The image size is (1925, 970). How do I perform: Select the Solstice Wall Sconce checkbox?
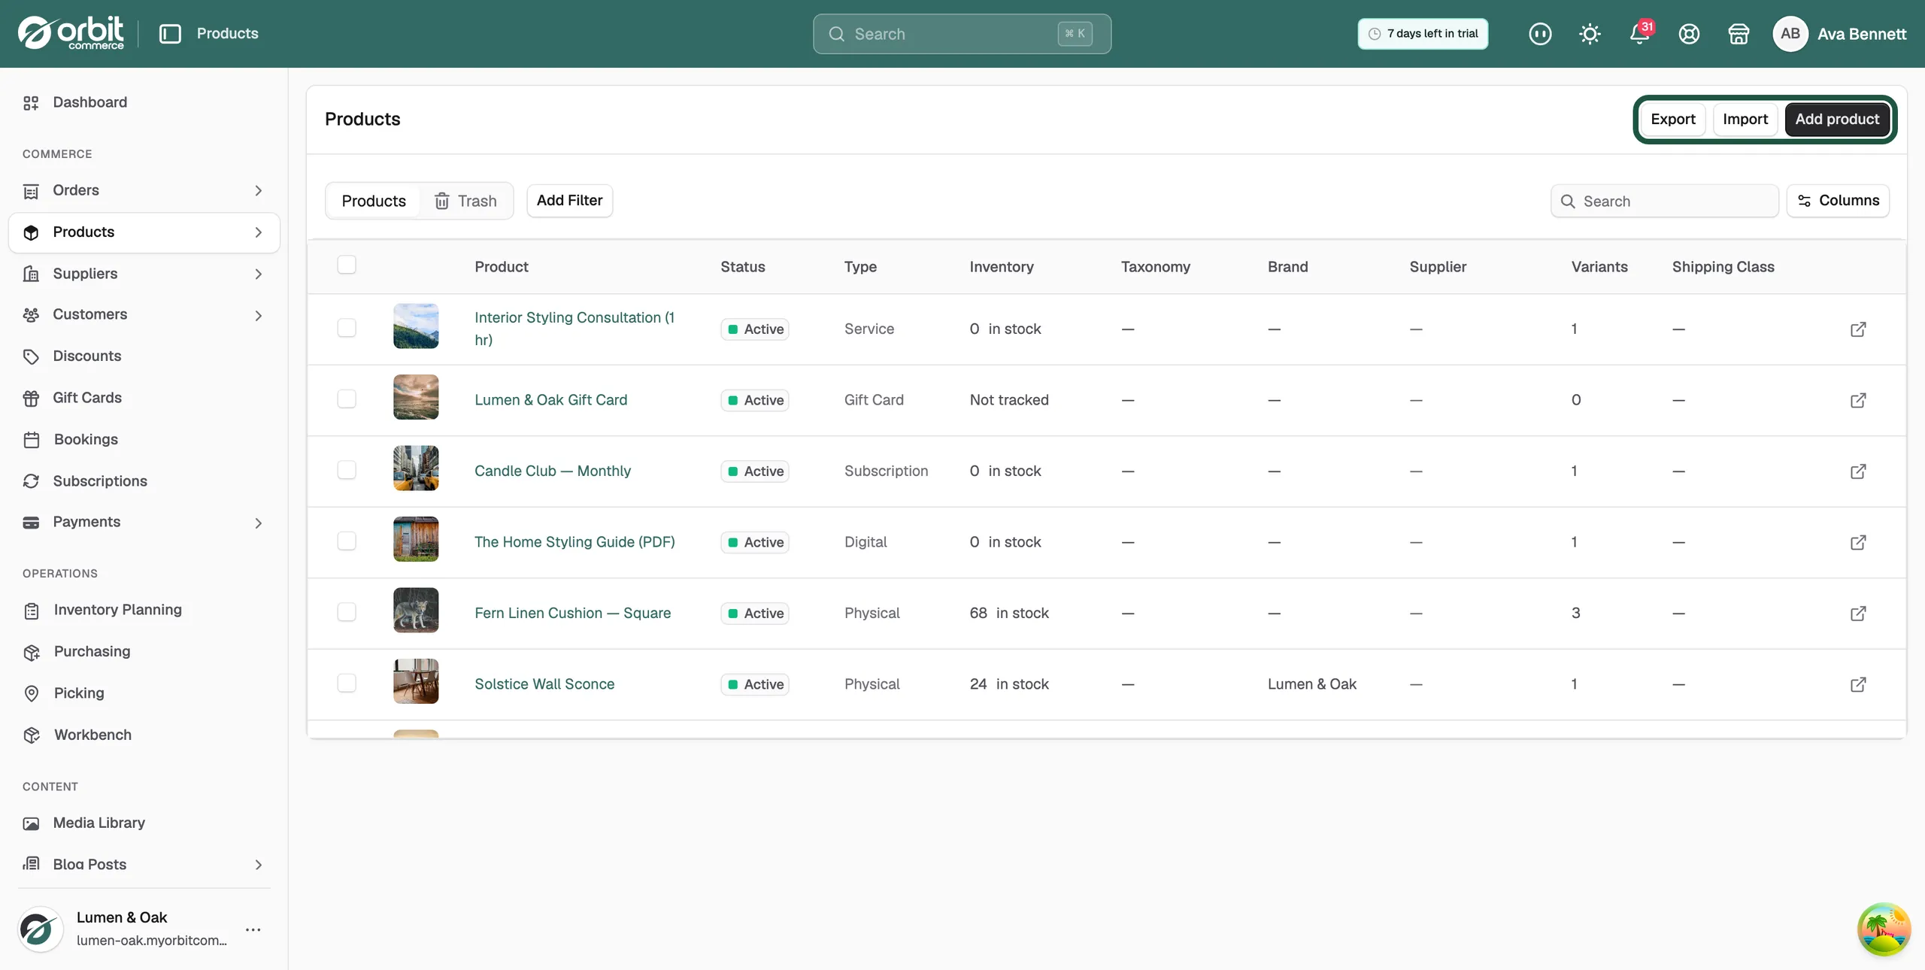[x=347, y=683]
